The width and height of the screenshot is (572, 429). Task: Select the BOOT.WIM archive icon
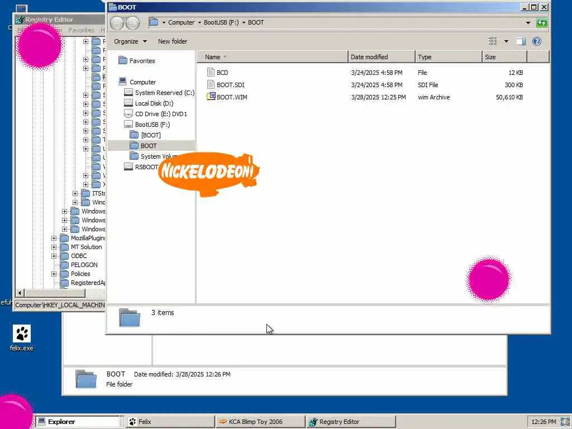(x=211, y=97)
